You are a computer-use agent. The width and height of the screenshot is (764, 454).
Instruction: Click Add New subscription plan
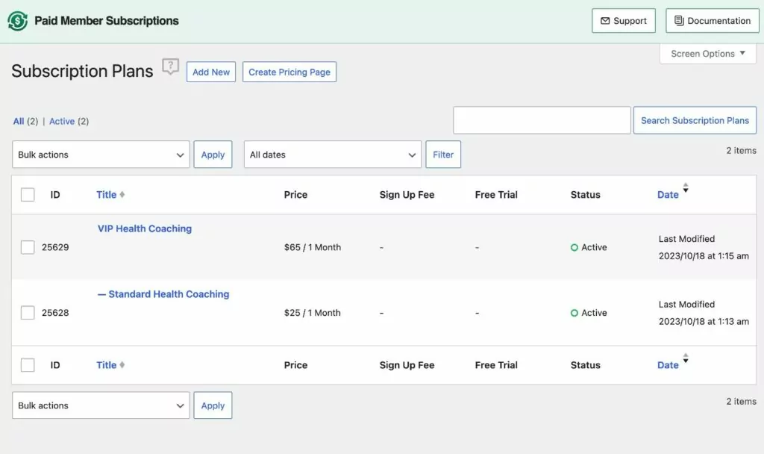coord(211,72)
